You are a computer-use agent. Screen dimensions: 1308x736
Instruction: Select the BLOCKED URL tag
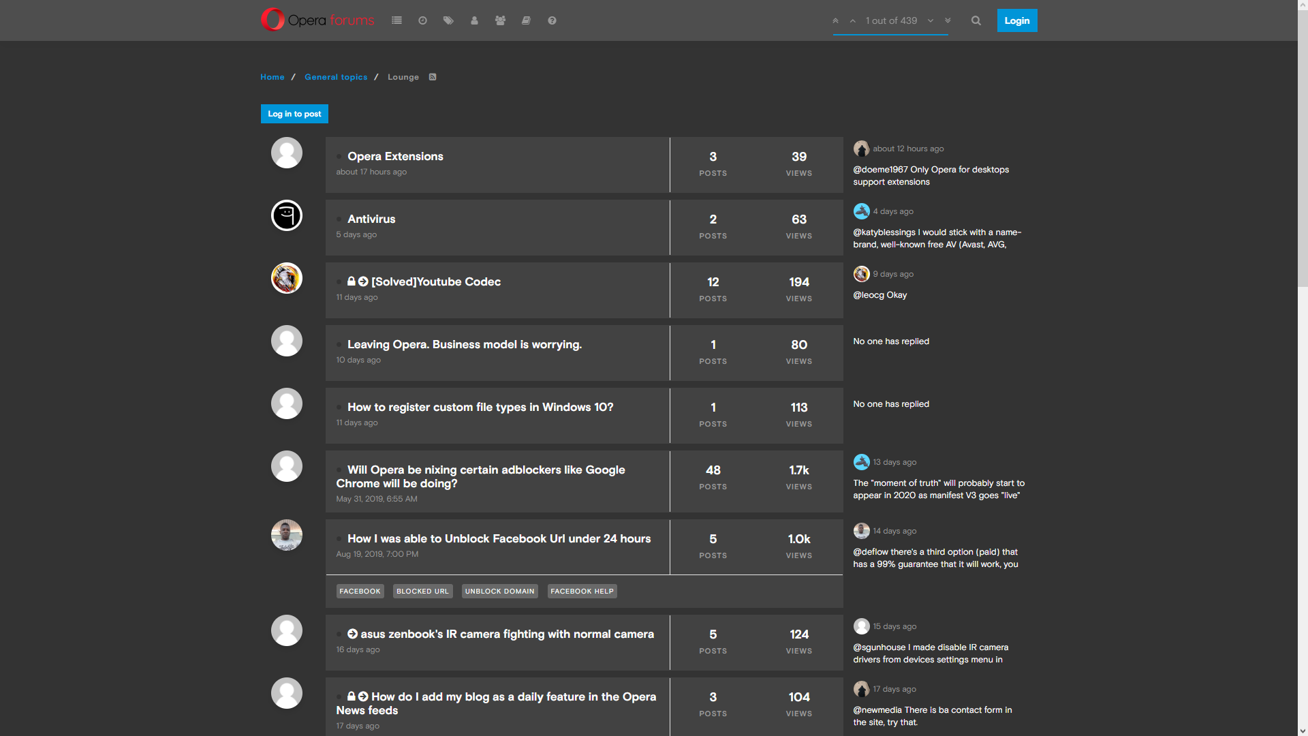point(422,592)
